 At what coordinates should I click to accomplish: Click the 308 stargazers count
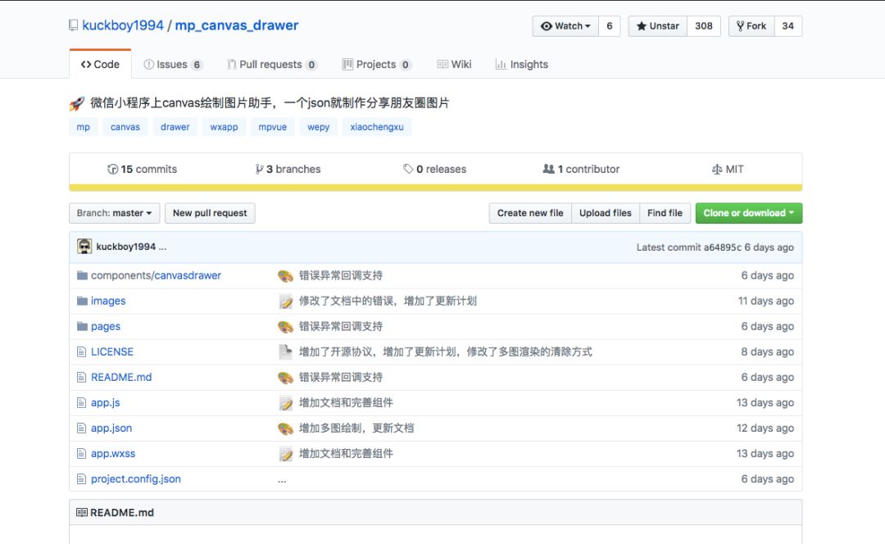pos(704,26)
